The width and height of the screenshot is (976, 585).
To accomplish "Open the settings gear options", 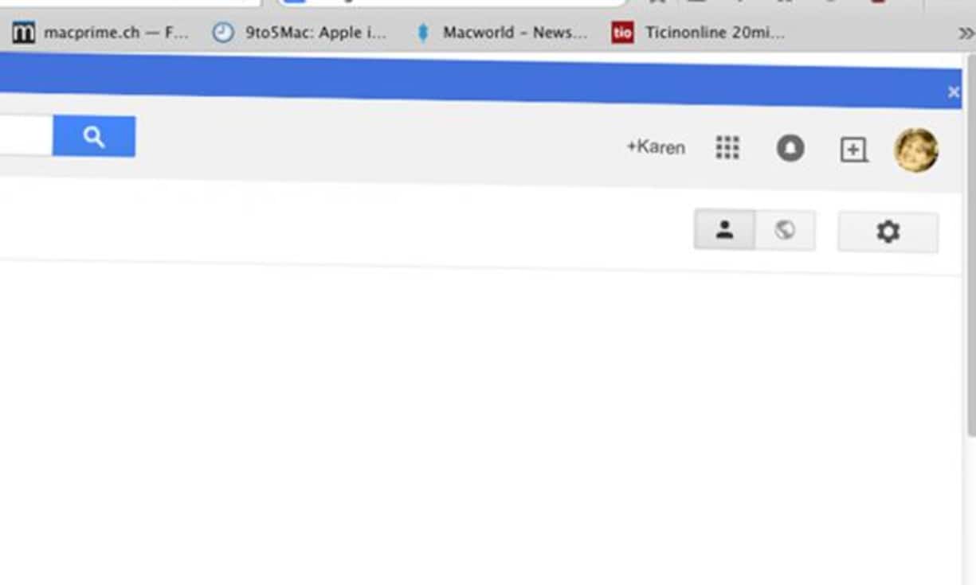I will [888, 232].
